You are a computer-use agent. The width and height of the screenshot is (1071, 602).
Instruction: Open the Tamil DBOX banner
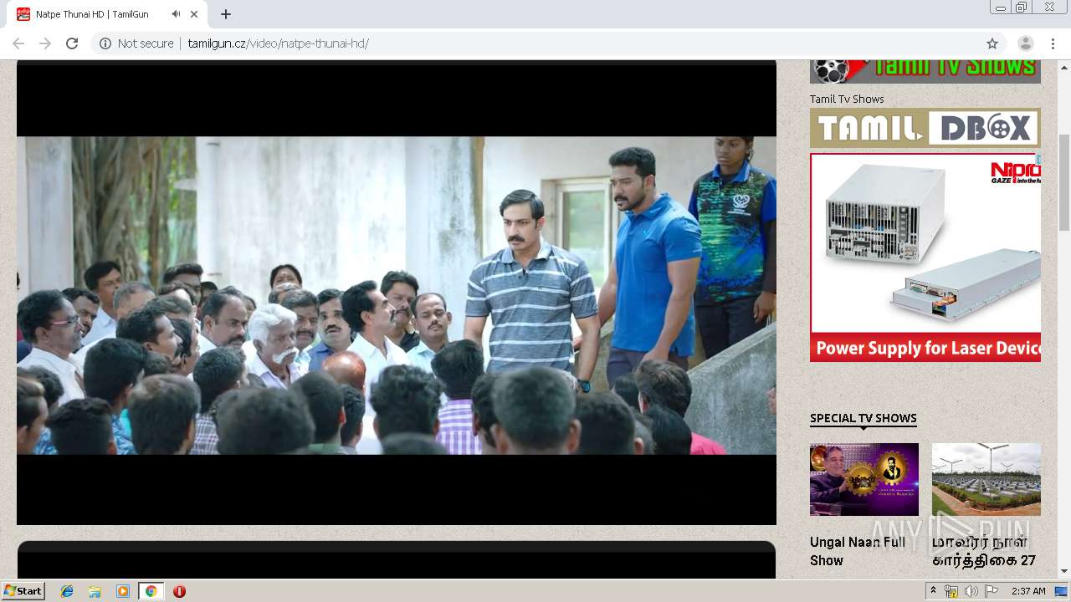tap(925, 128)
